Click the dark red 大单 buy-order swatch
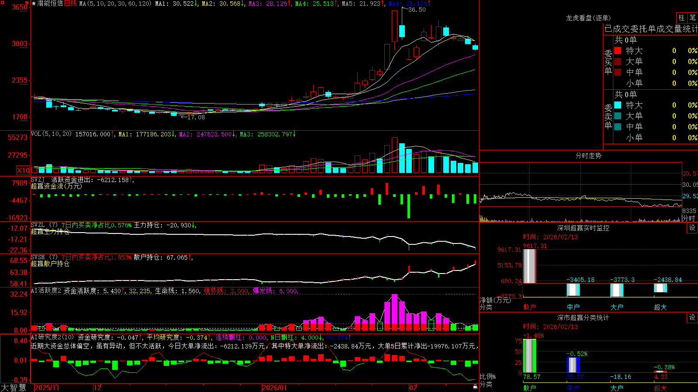 pos(618,61)
